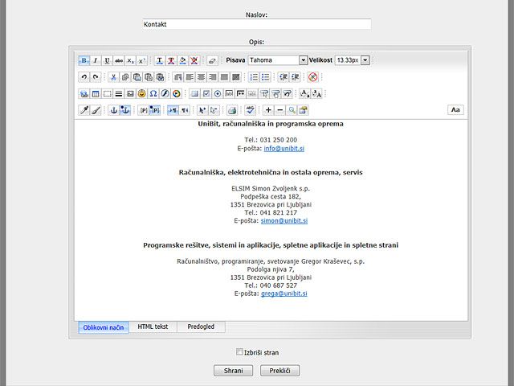
Task: Remove text color with the crossed T icon
Action: click(x=171, y=60)
